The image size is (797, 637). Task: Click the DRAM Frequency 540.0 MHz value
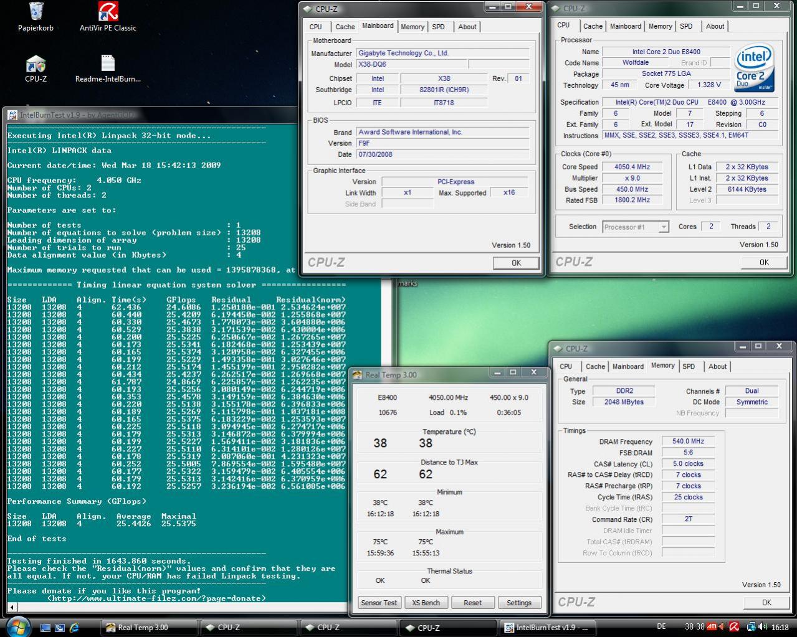point(688,441)
